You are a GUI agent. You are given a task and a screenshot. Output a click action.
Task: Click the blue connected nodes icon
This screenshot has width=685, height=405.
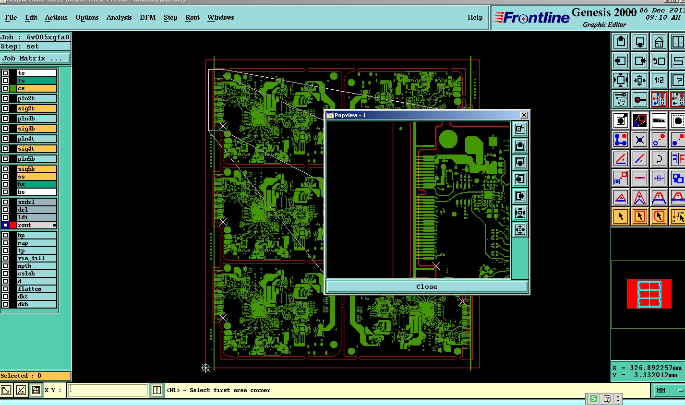click(x=621, y=140)
